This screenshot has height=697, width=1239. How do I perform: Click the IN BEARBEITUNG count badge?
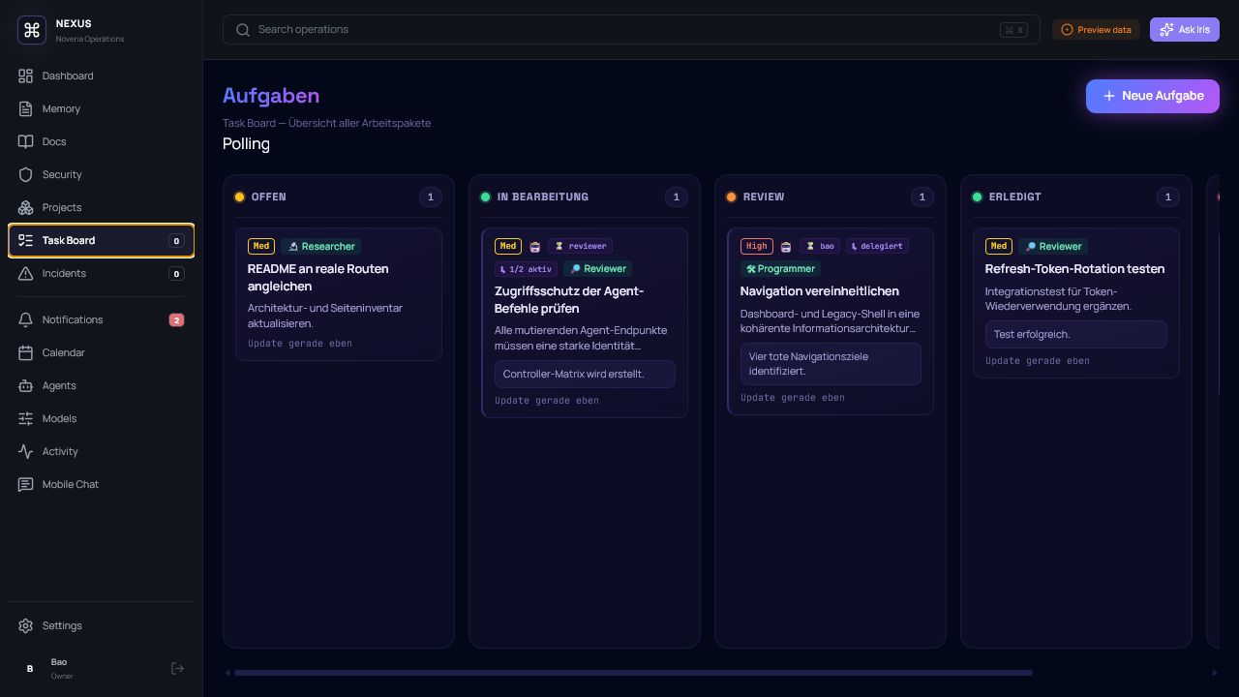(x=676, y=197)
